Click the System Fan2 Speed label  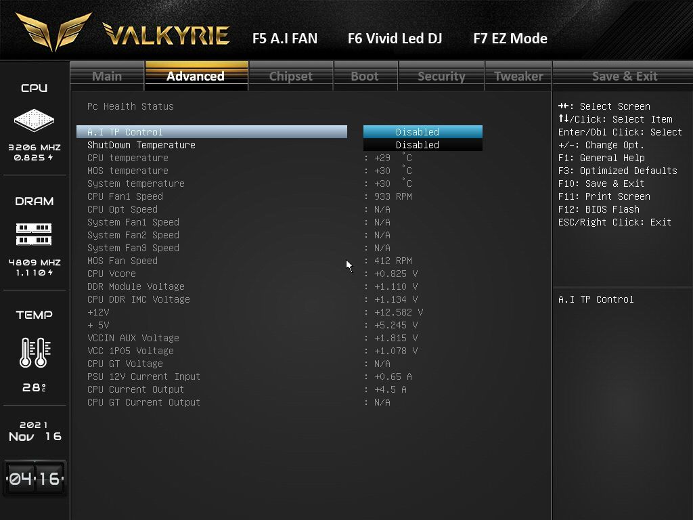coord(133,235)
